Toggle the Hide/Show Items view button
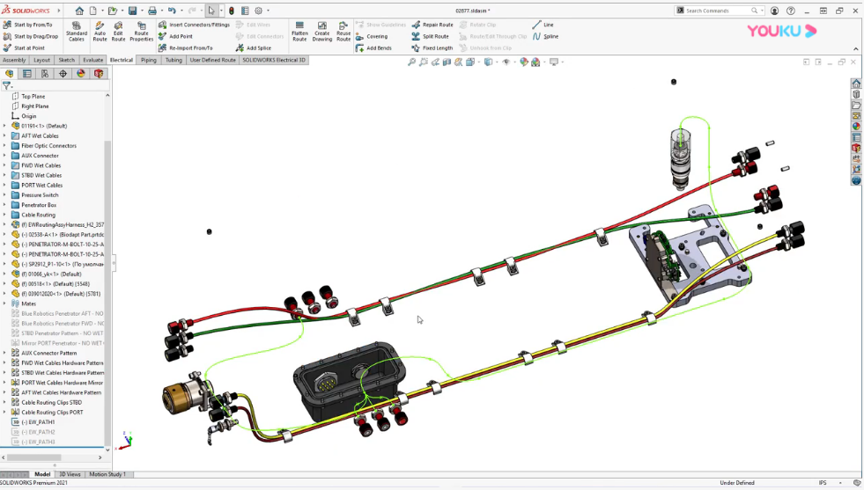The image size is (864, 490). [x=508, y=62]
